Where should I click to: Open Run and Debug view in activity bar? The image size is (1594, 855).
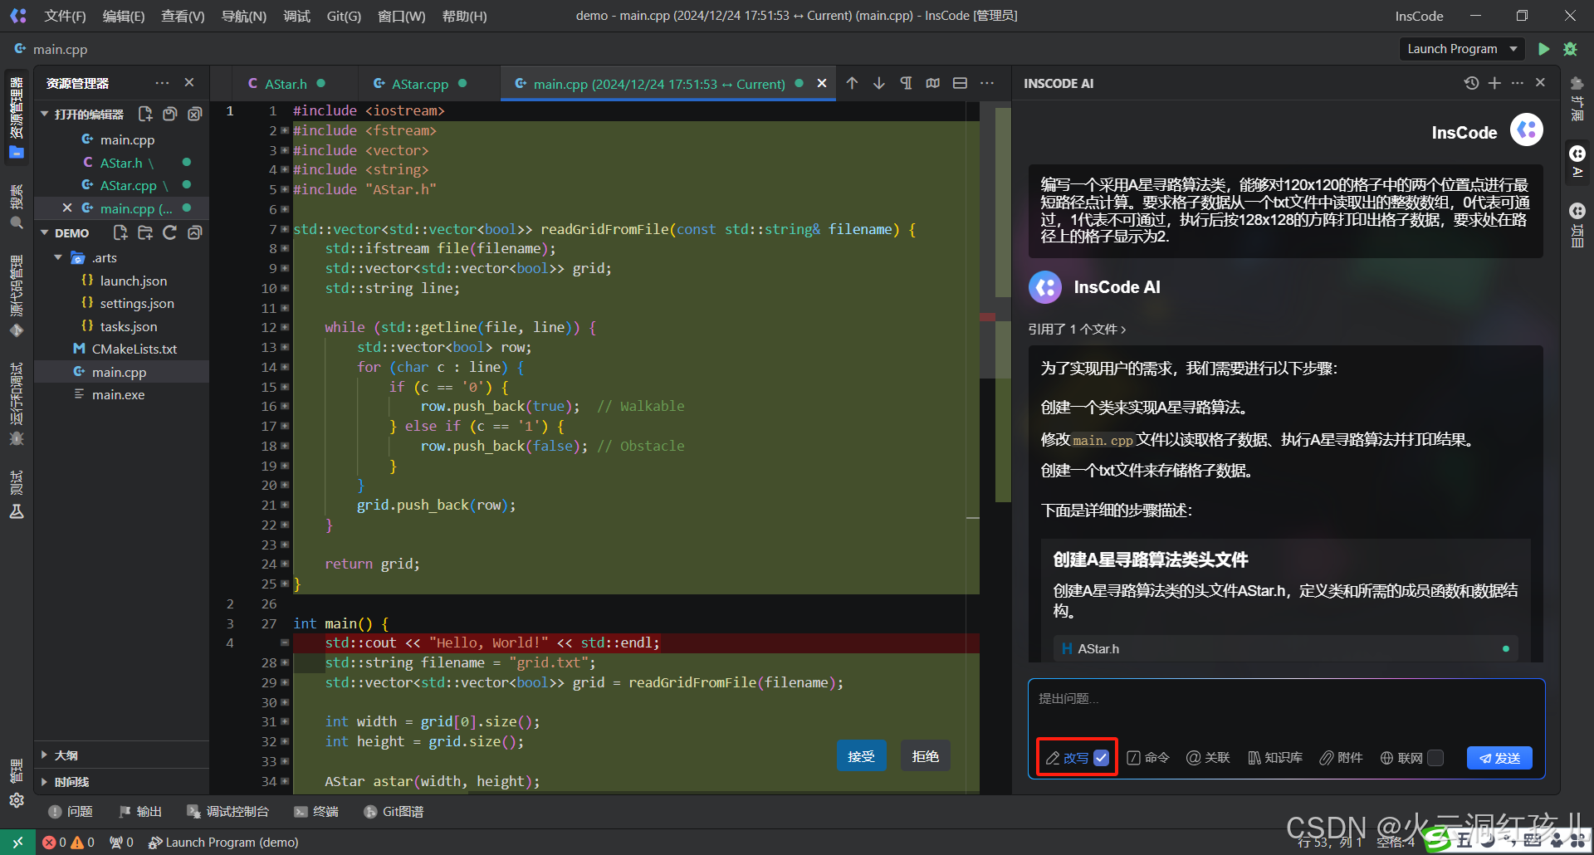point(17,404)
